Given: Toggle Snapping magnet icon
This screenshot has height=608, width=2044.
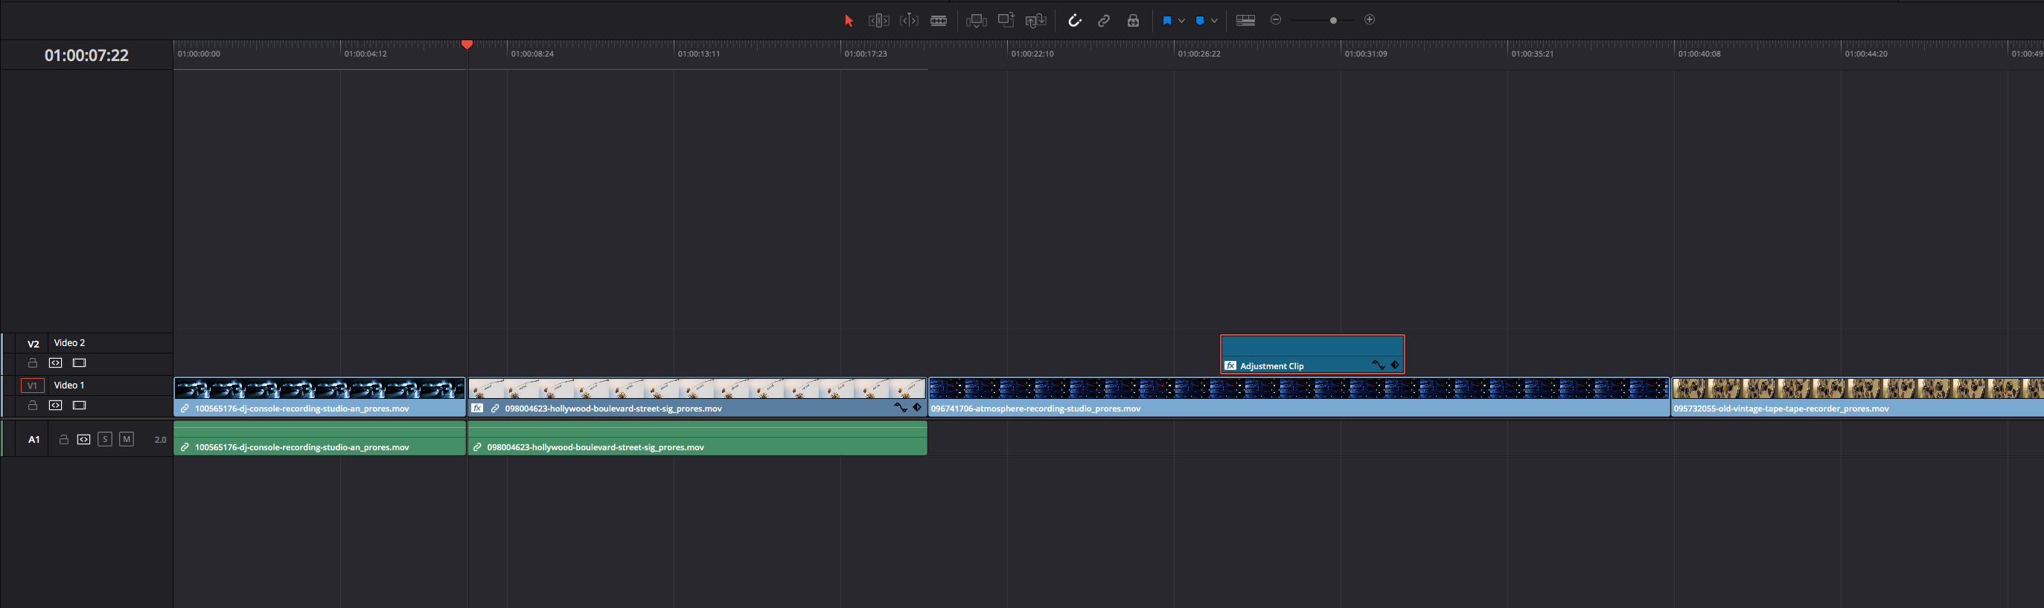Looking at the screenshot, I should pos(1074,21).
